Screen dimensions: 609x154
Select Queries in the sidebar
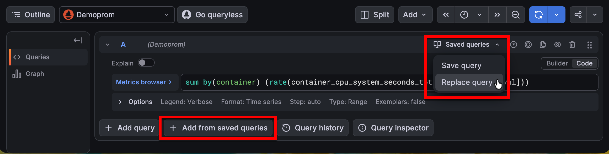click(x=48, y=57)
